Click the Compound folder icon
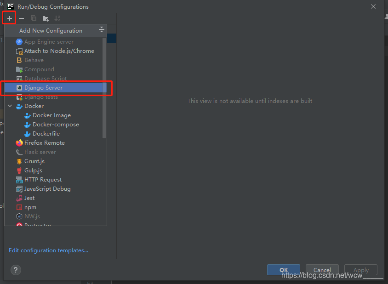 click(19, 69)
